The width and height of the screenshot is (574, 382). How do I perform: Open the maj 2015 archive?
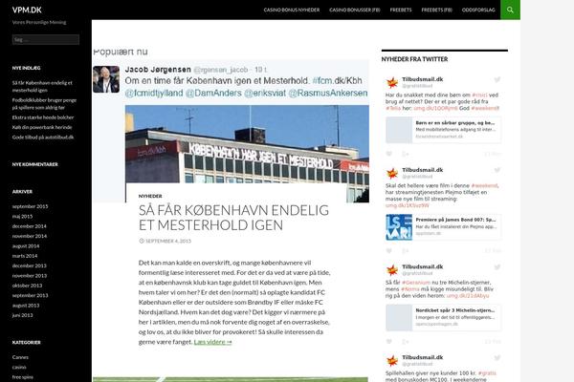22,216
